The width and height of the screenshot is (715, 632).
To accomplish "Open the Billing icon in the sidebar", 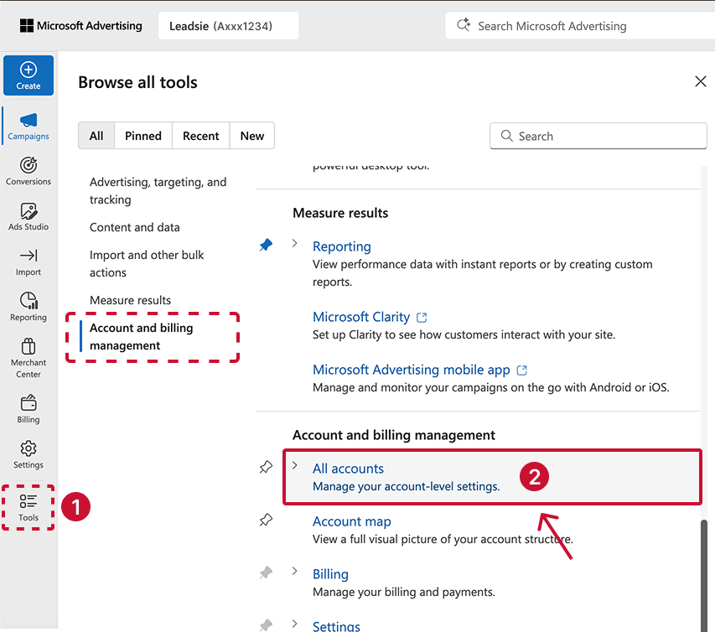I will [x=28, y=408].
